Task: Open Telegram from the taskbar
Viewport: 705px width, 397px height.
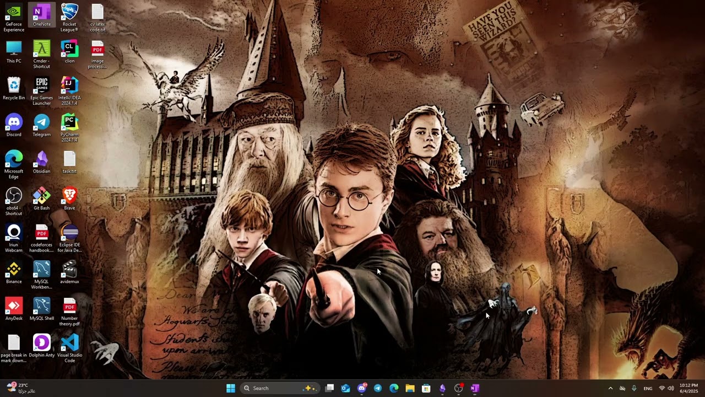Action: point(378,388)
